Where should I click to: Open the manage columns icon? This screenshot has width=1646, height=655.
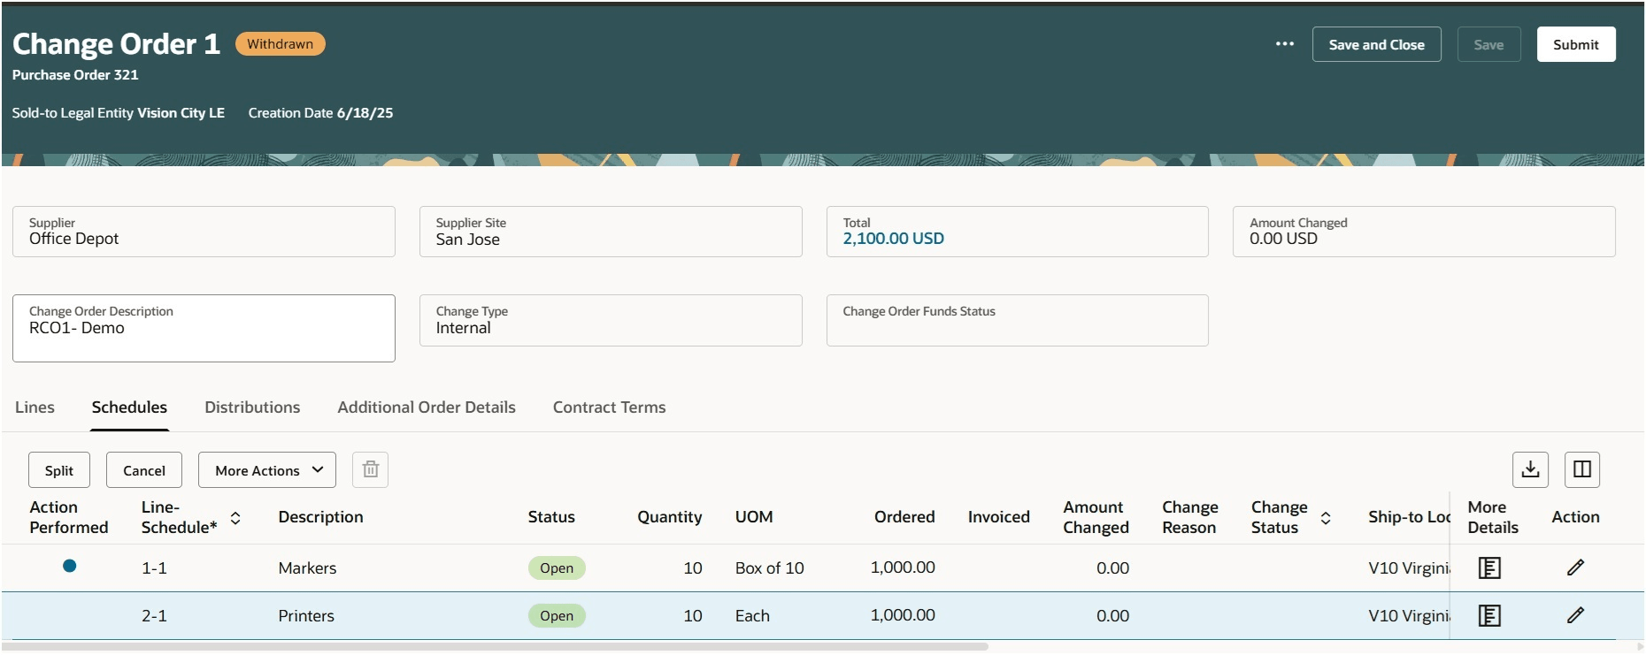[x=1582, y=469]
